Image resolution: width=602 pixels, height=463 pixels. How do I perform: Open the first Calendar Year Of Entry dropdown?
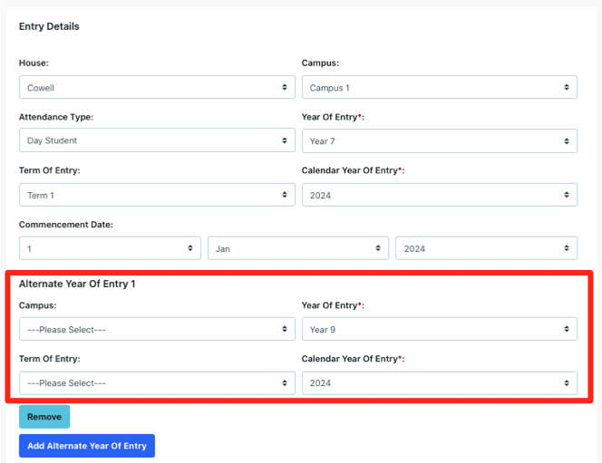tap(439, 195)
